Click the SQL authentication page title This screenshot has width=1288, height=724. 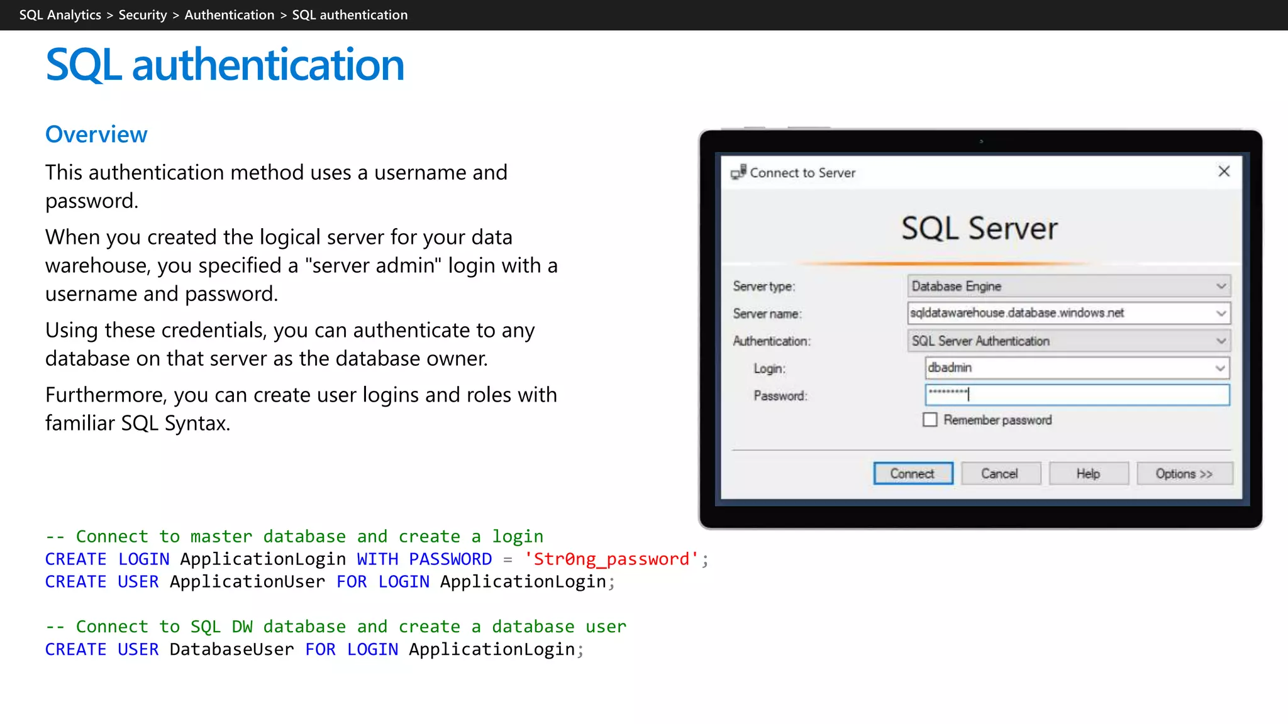(225, 65)
